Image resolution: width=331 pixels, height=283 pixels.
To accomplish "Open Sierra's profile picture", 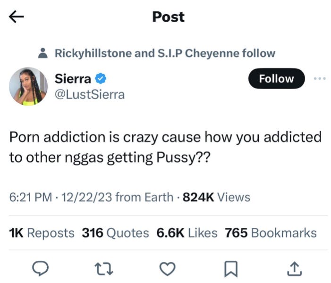I will (x=28, y=86).
